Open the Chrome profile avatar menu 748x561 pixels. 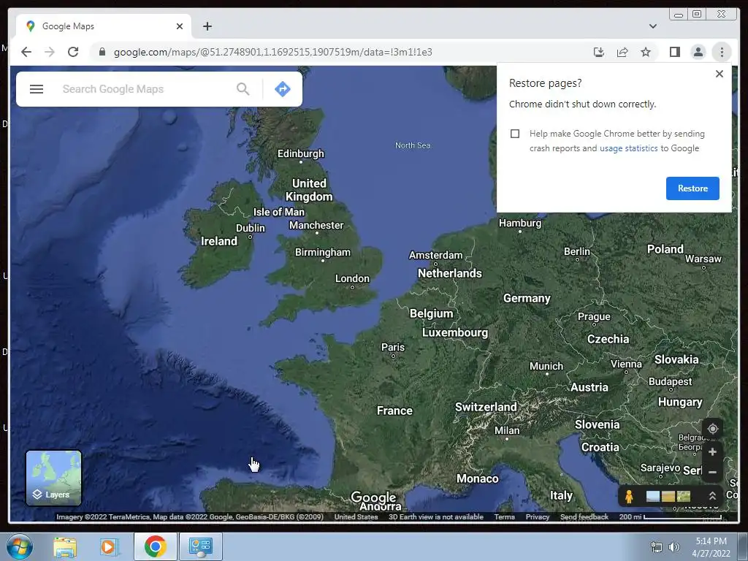(698, 52)
